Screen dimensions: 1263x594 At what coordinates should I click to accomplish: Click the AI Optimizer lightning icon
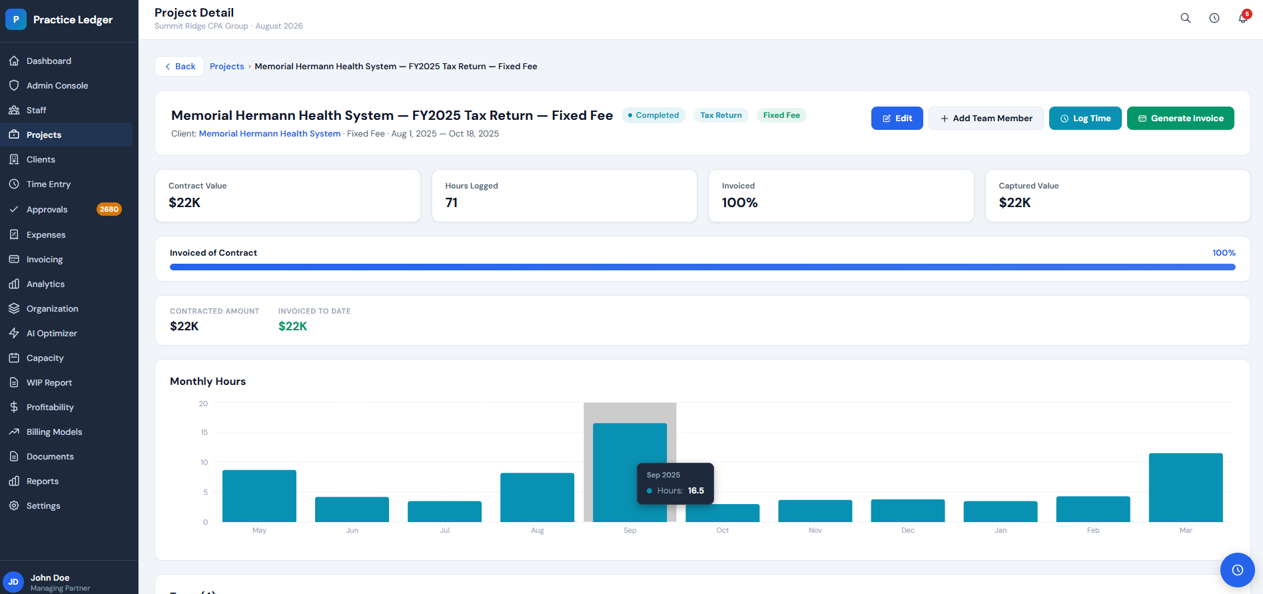point(14,333)
